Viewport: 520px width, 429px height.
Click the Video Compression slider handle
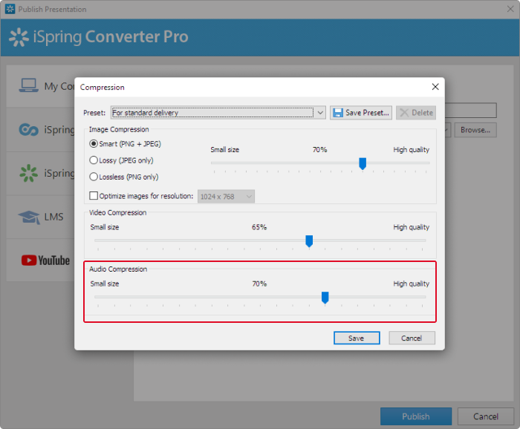point(309,241)
